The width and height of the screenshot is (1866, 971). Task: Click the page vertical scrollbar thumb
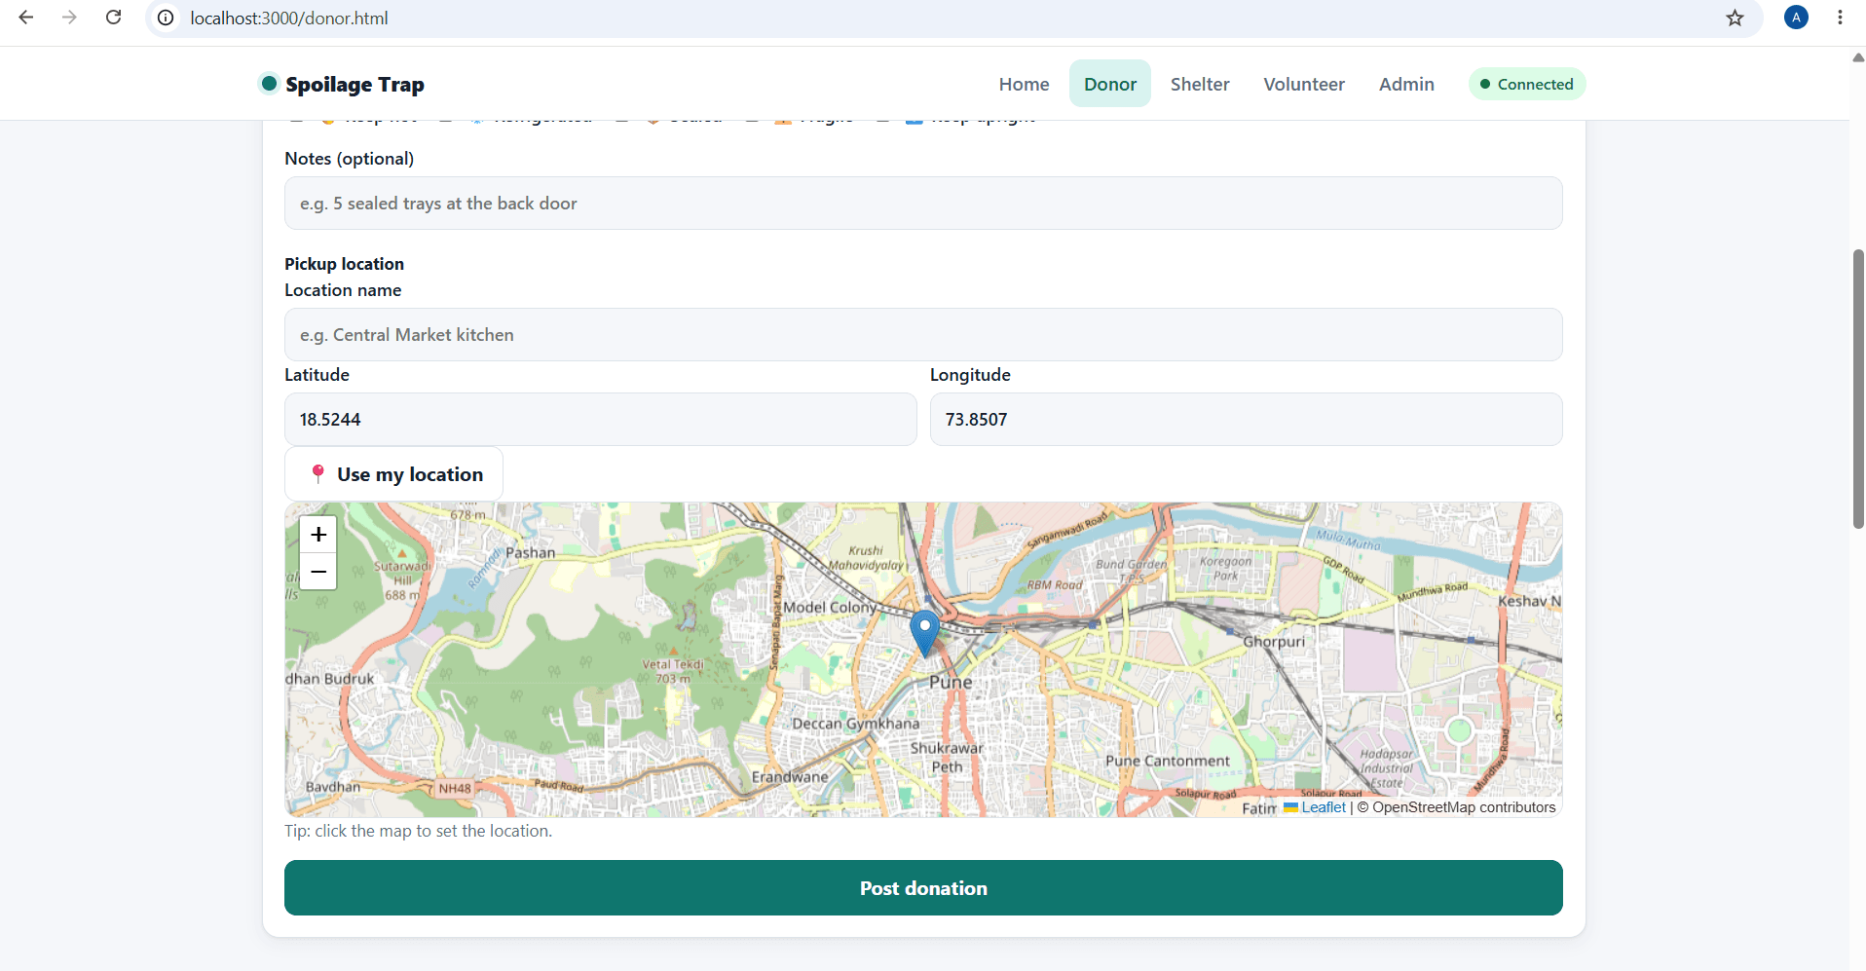tap(1857, 390)
